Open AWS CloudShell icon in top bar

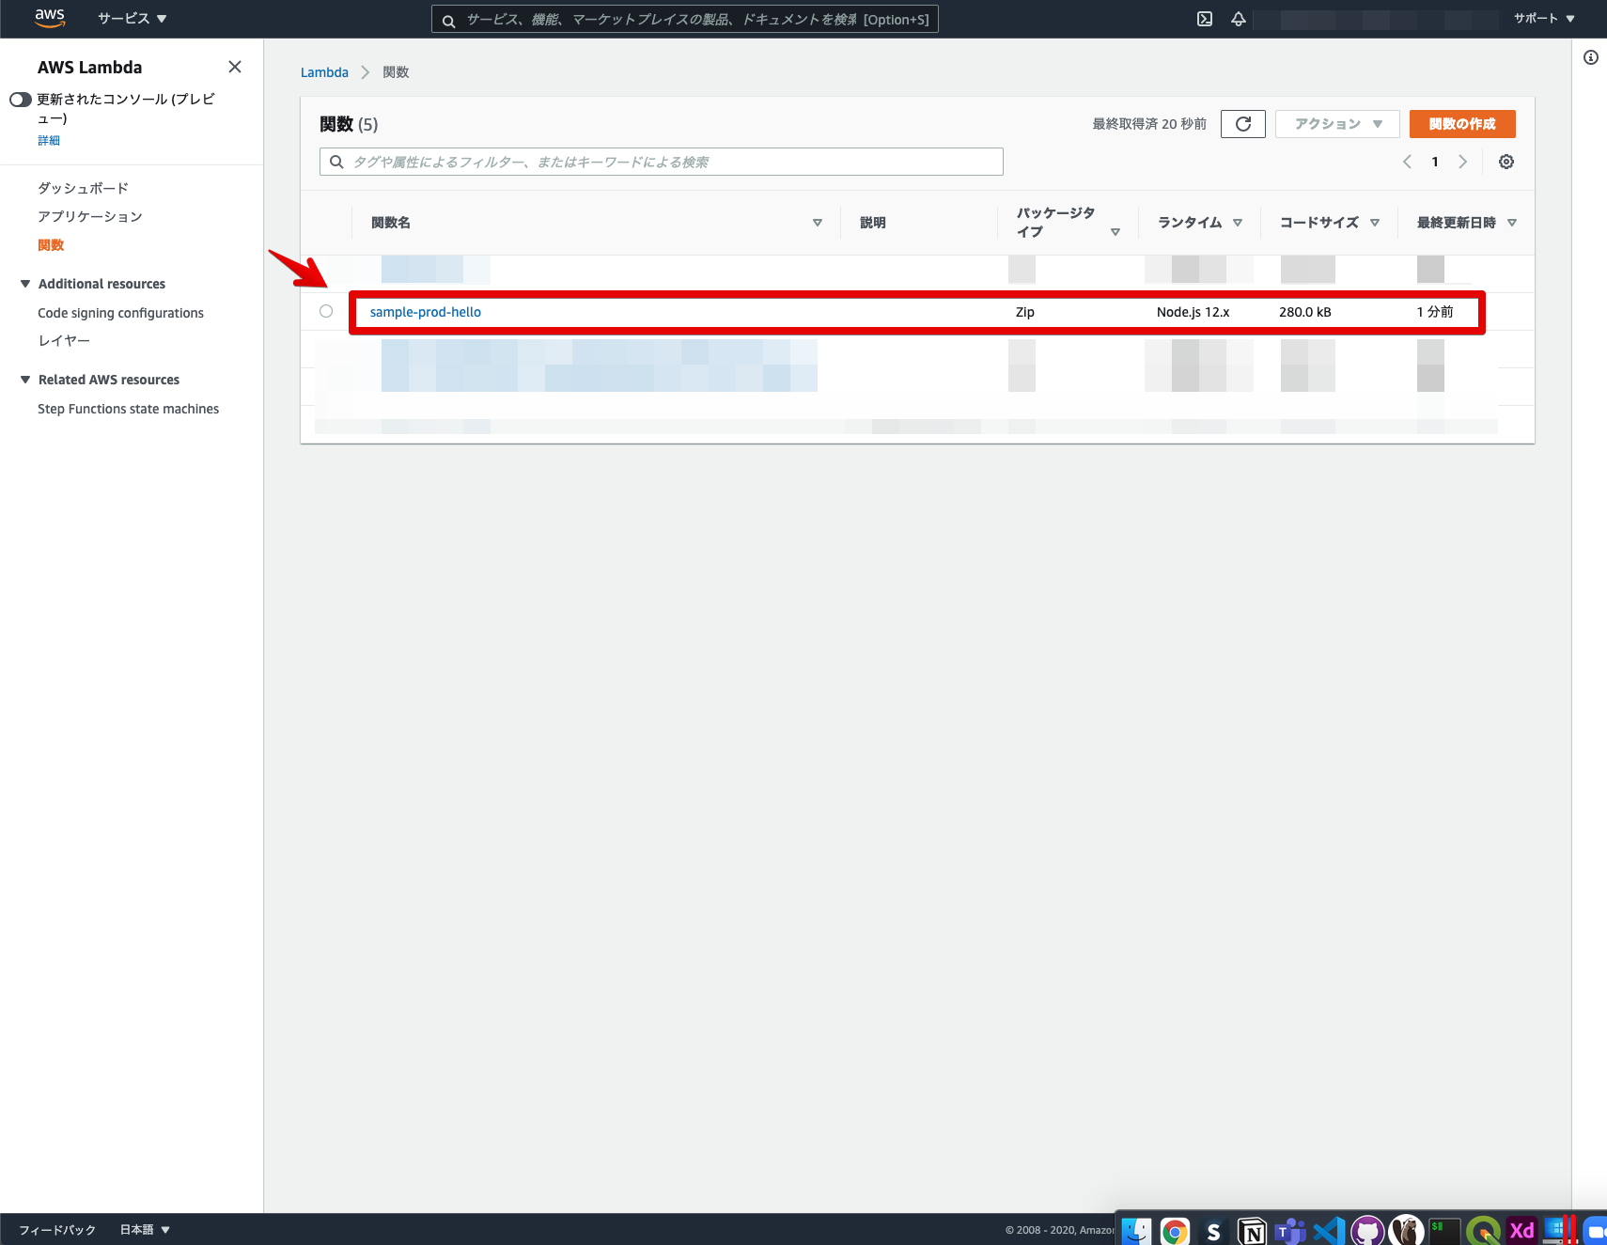click(1205, 19)
